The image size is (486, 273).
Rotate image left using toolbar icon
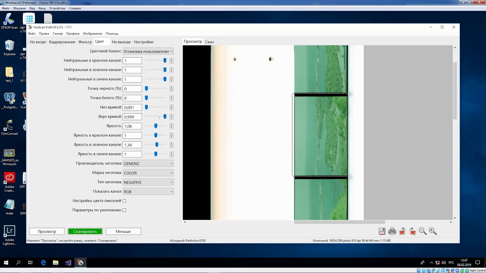point(402,231)
